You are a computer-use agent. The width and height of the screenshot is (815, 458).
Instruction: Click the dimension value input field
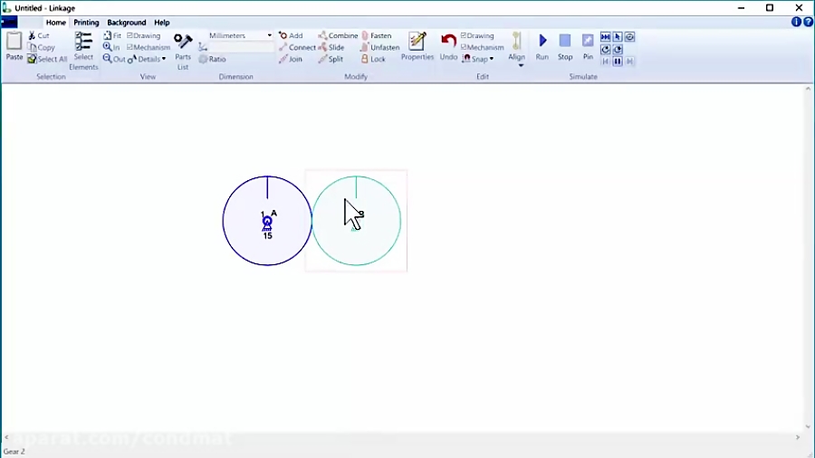[241, 47]
